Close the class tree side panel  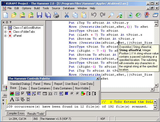(3, 22)
